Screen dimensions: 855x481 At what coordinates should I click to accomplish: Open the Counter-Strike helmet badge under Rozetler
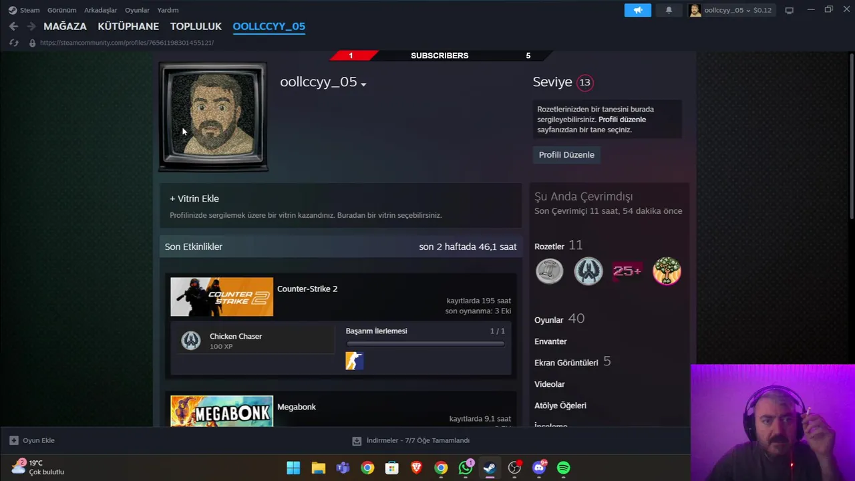[x=588, y=271]
